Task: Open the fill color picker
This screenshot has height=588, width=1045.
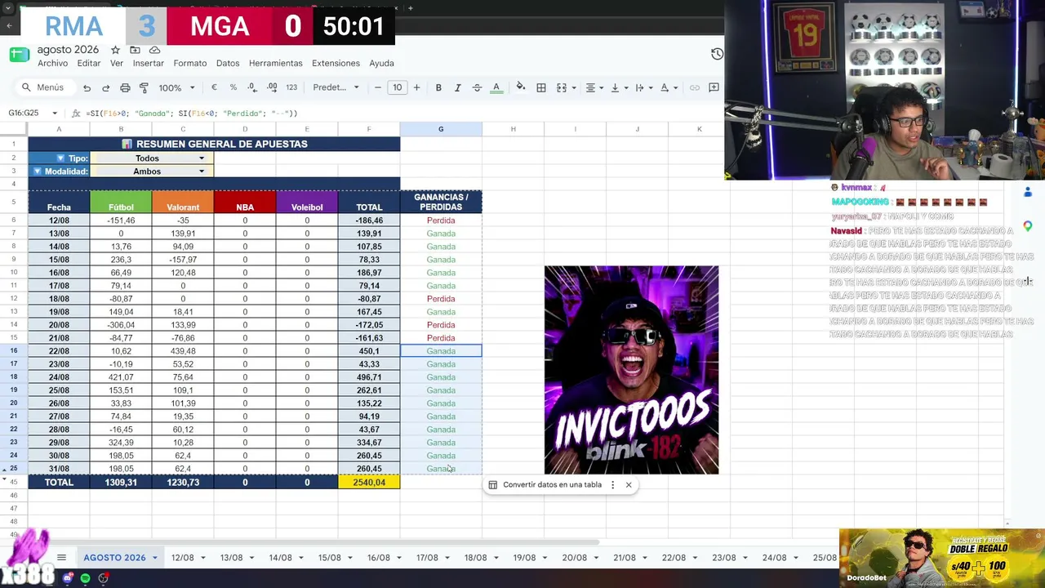Action: pos(521,87)
